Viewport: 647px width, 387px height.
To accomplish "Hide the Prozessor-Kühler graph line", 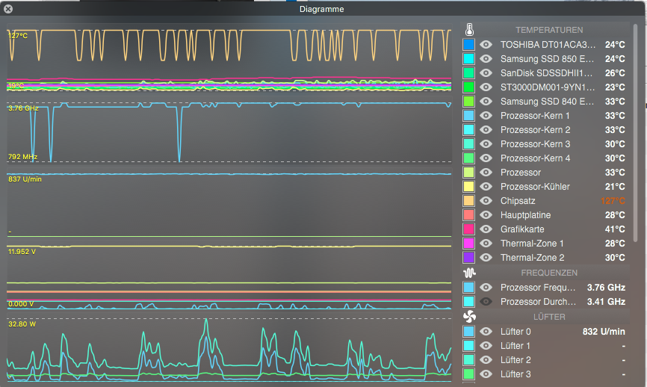I will pyautogui.click(x=486, y=187).
